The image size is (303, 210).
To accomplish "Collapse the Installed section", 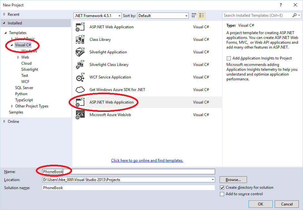I will click(x=4, y=23).
